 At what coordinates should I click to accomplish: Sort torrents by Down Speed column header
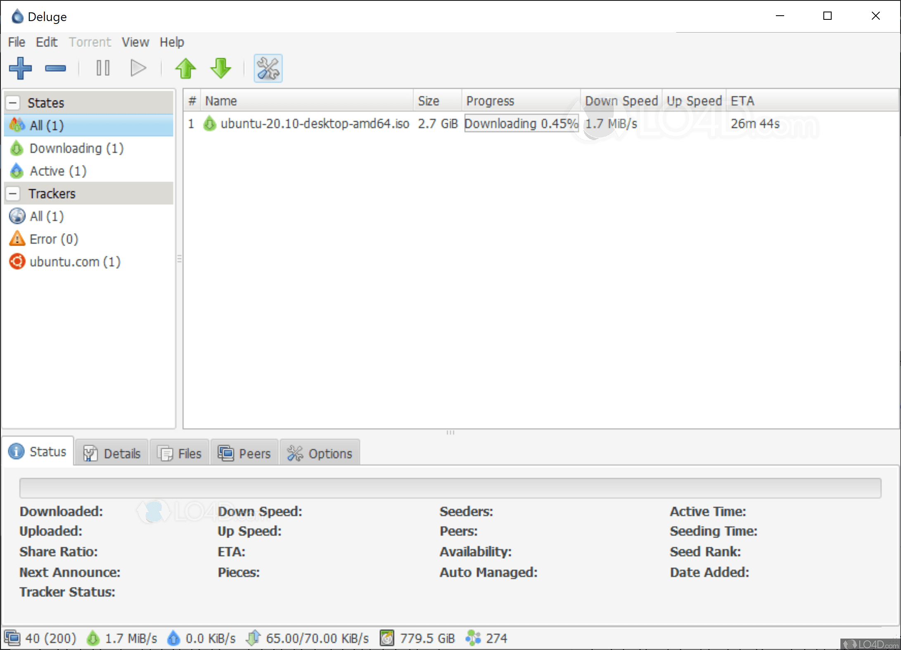(x=621, y=101)
